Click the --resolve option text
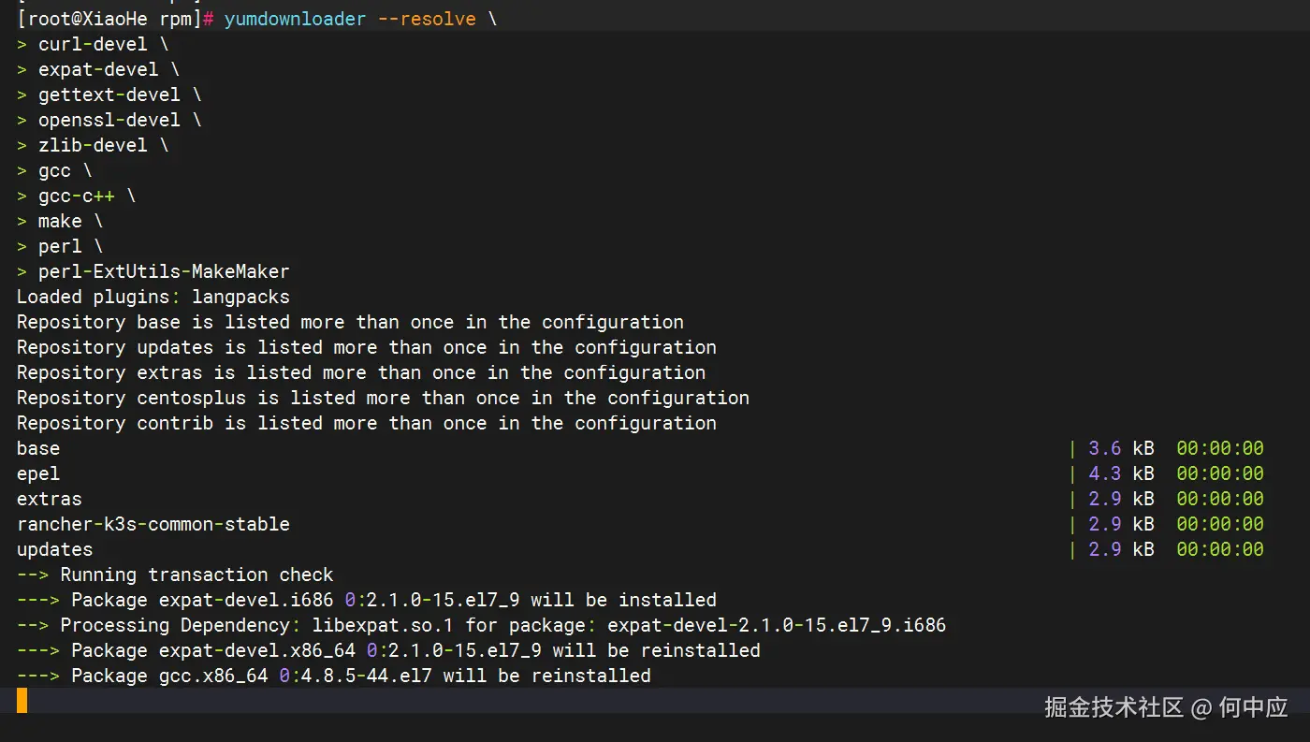The image size is (1310, 742). pyautogui.click(x=427, y=19)
